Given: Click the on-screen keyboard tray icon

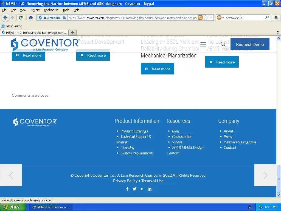Looking at the screenshot, I should point(250,207).
